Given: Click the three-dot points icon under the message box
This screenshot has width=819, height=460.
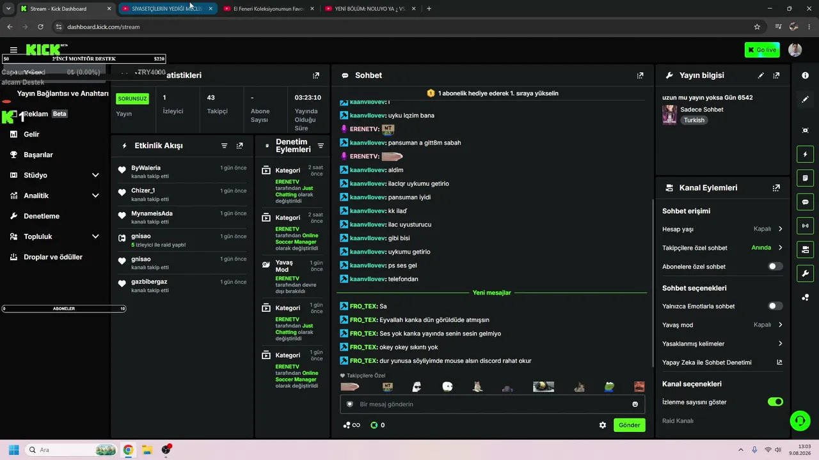Looking at the screenshot, I should pyautogui.click(x=346, y=425).
